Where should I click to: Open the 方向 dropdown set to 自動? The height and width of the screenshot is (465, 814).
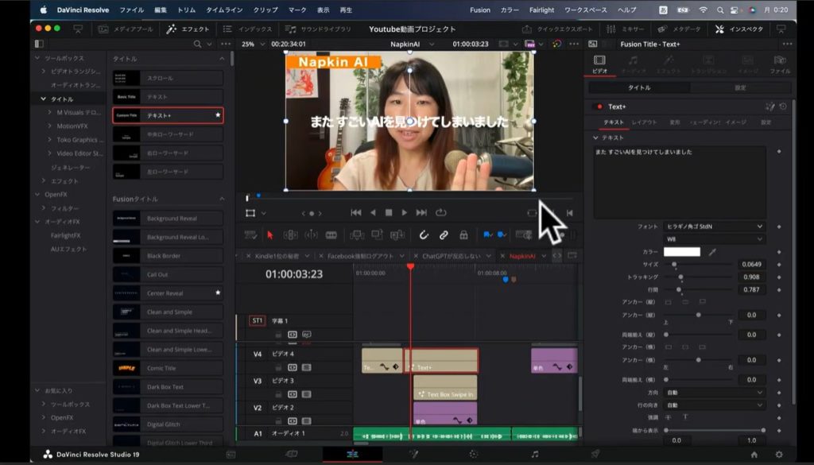[714, 393]
